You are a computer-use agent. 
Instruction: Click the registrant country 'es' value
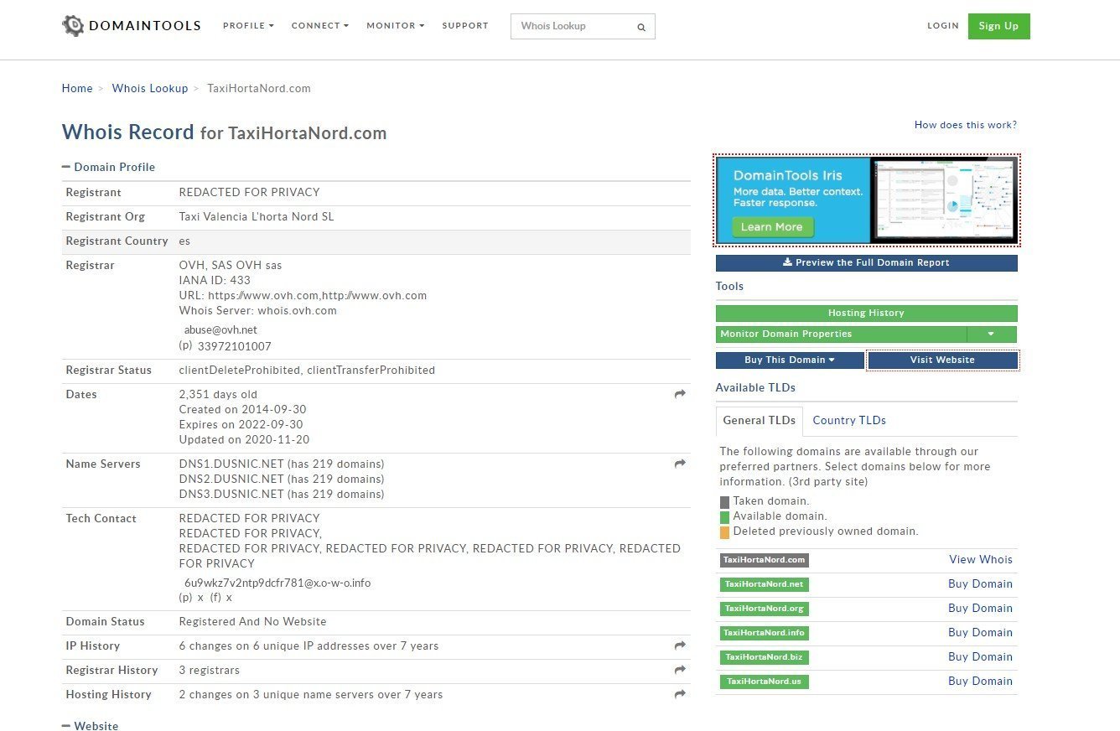pos(184,241)
